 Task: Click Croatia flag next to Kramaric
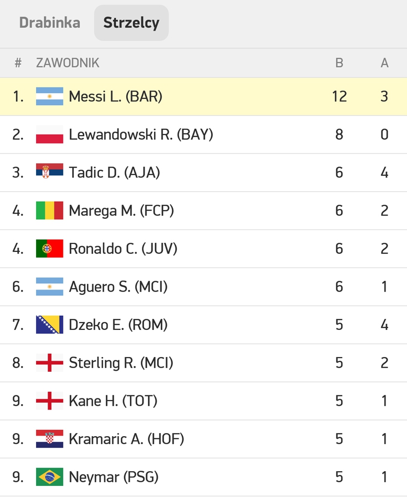49,439
